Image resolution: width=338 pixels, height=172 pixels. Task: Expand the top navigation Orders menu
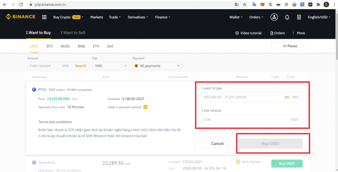pyautogui.click(x=256, y=17)
